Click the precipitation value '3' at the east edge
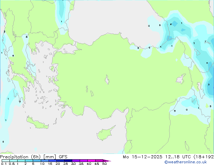The image size is (214, 165). coord(209,85)
